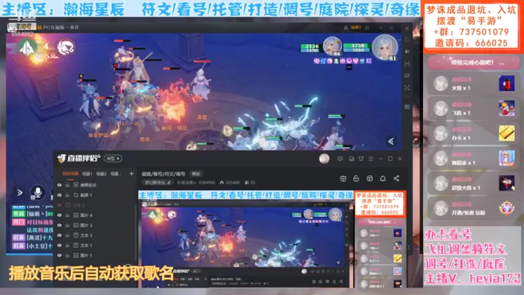This screenshot has width=524, height=295.
Task: Click the 修改 button beside stream title
Action: tap(196, 174)
